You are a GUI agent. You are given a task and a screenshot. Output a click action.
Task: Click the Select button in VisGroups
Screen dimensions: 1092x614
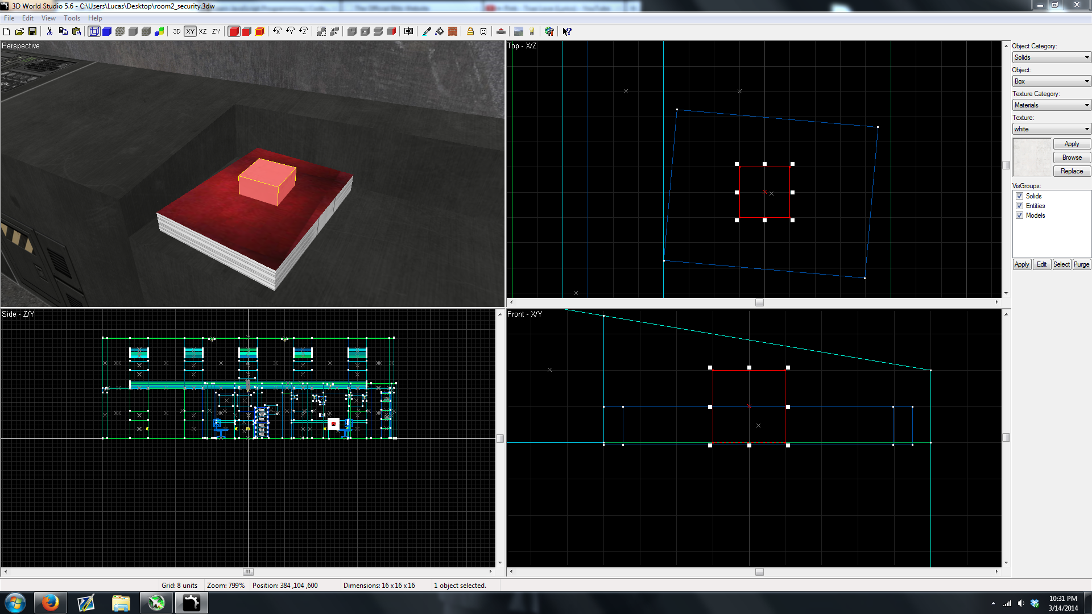pyautogui.click(x=1061, y=264)
